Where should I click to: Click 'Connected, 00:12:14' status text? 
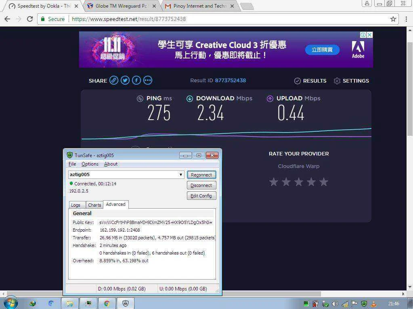click(x=95, y=184)
